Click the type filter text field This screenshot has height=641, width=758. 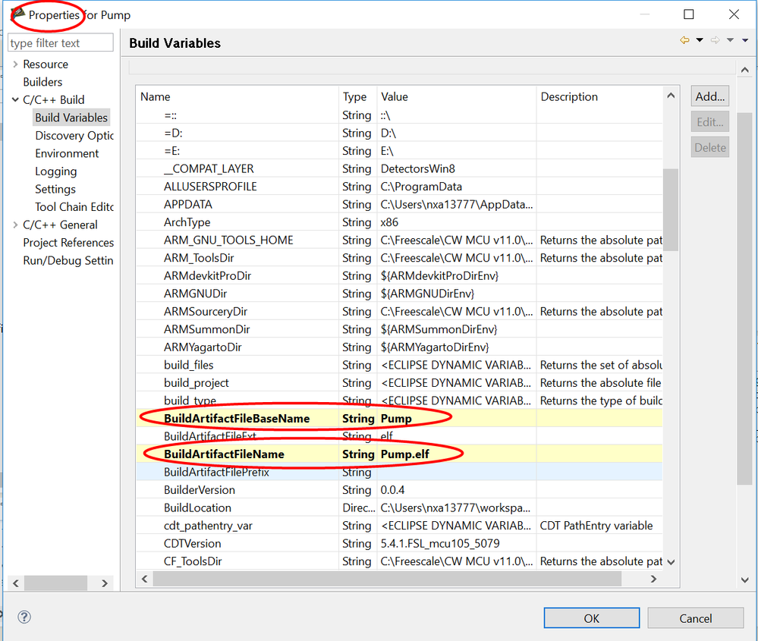[61, 43]
